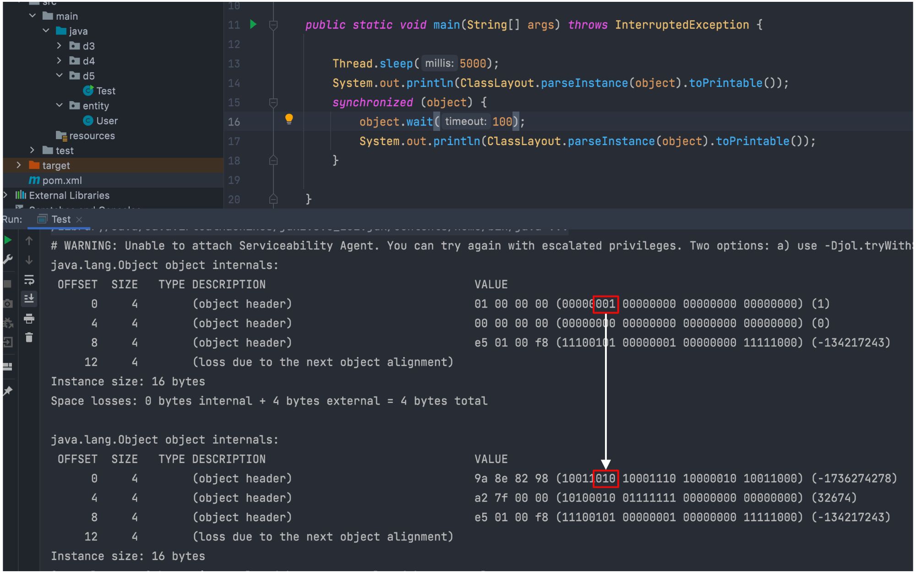Click the wrench run configuration icon
Screen dimensions: 916x573
8,260
